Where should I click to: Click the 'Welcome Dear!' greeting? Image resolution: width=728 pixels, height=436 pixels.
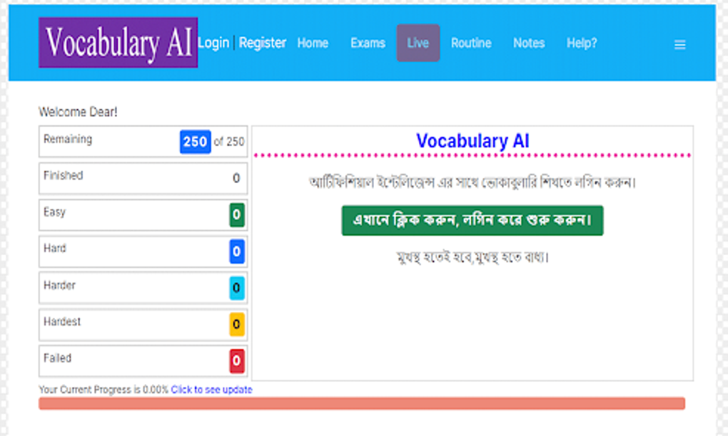click(78, 112)
